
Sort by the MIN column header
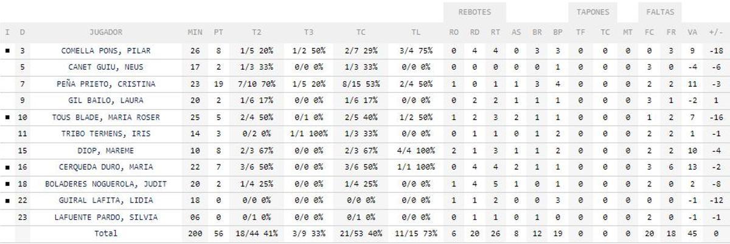(x=195, y=32)
